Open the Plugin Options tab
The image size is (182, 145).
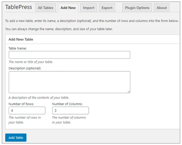coord(137,8)
